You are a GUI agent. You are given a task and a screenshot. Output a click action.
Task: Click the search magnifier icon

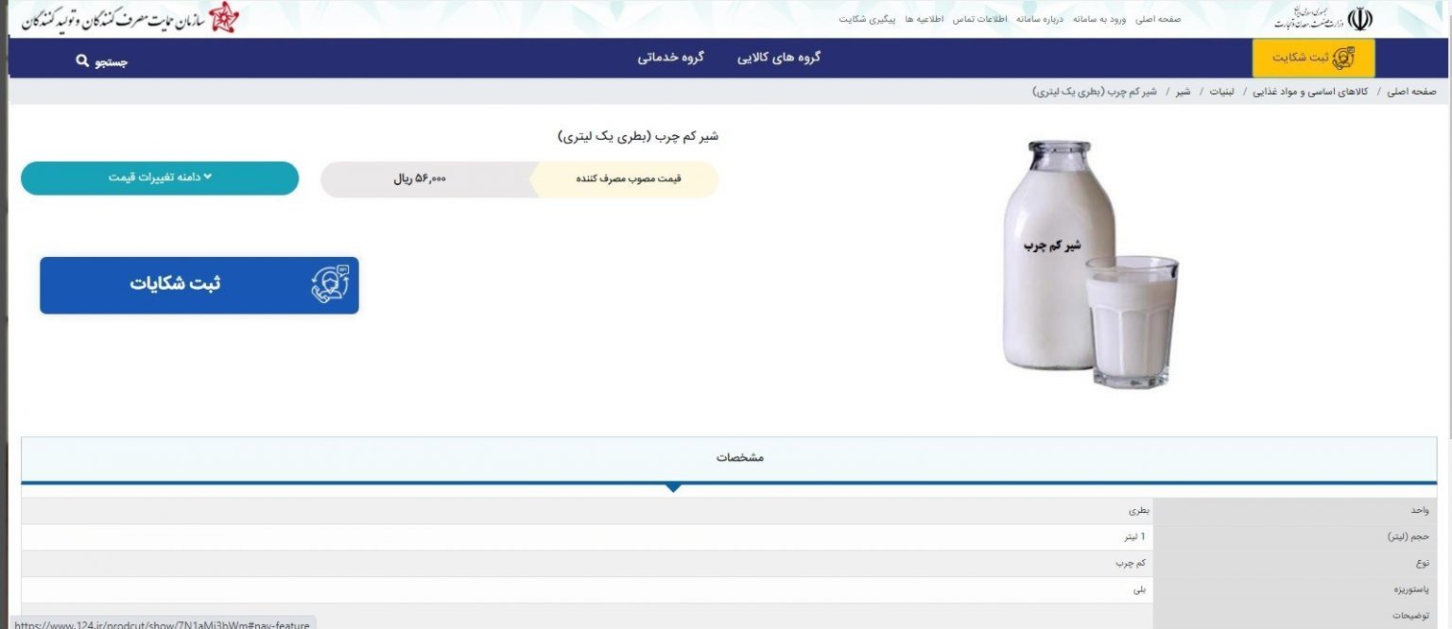82,61
